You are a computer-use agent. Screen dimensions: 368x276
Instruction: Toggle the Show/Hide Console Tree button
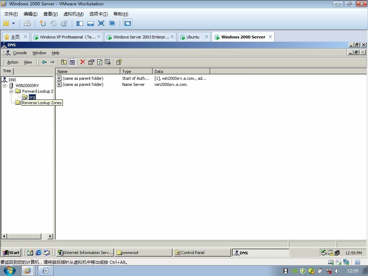click(72, 62)
